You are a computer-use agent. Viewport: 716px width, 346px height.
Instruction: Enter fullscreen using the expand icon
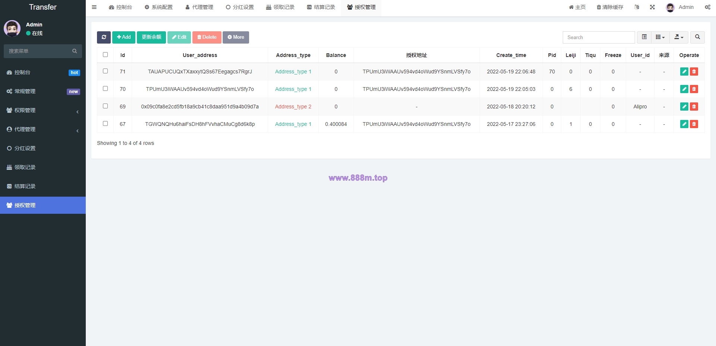click(x=652, y=7)
